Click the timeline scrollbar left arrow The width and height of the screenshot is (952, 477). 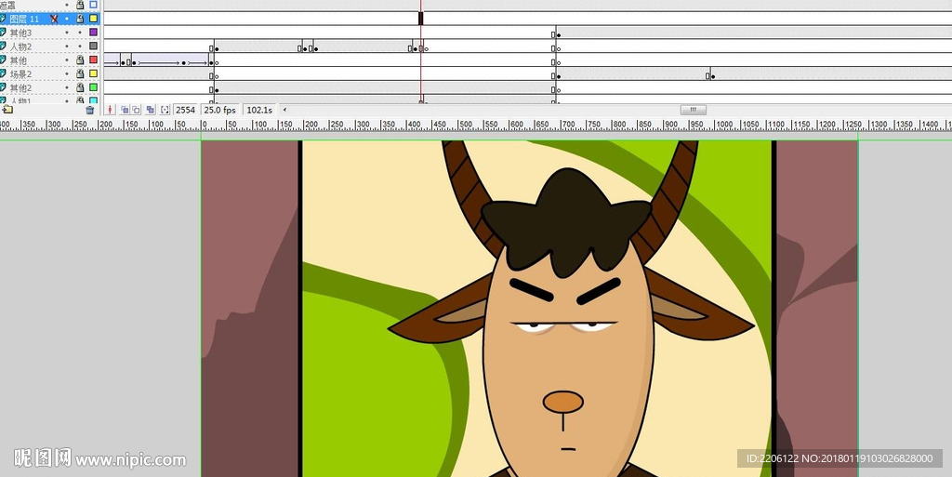[284, 110]
